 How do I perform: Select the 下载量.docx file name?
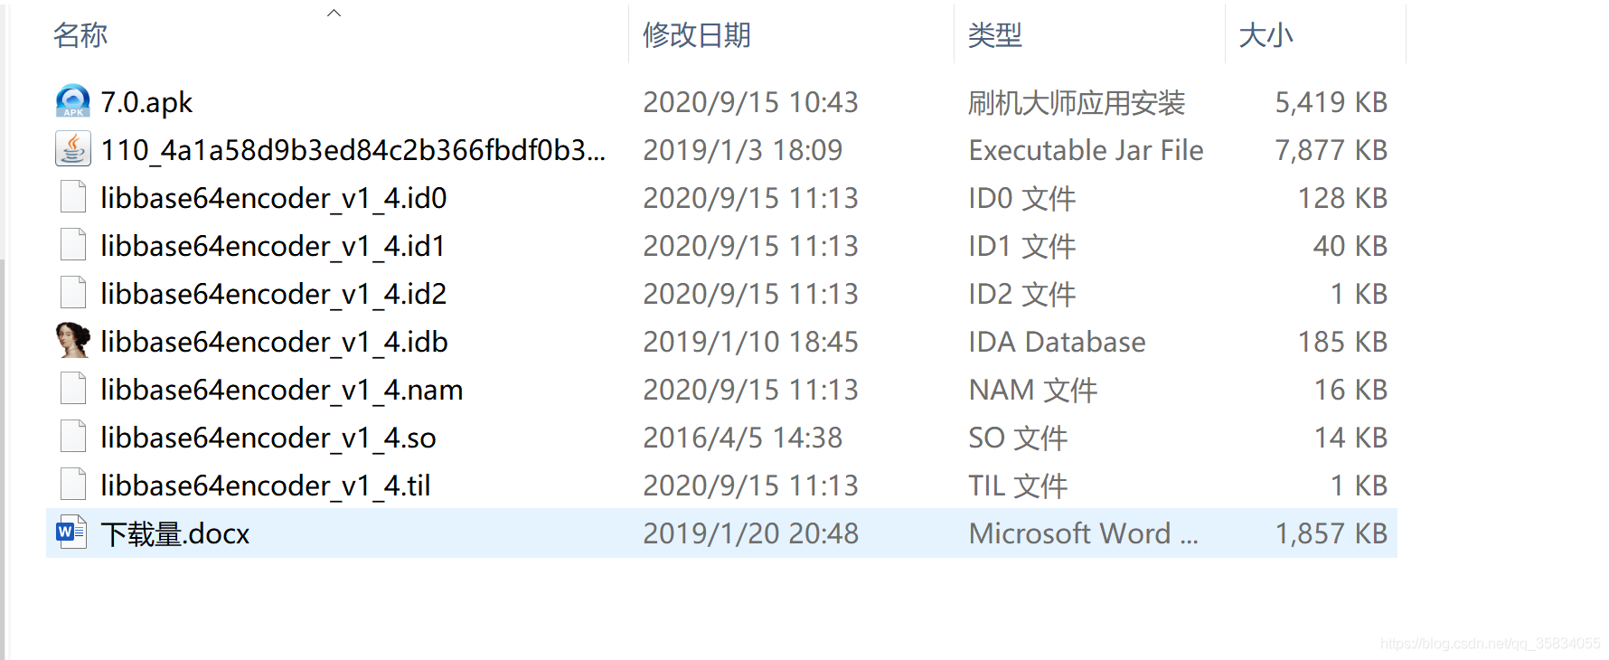pyautogui.click(x=175, y=533)
